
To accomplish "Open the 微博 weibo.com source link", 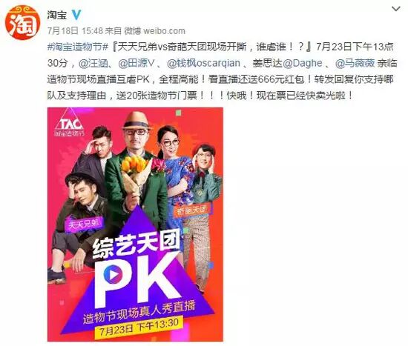I will click(154, 31).
